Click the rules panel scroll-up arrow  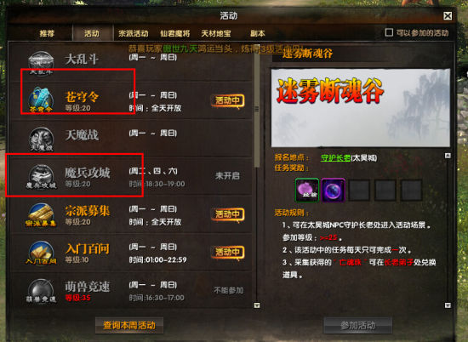coord(448,156)
